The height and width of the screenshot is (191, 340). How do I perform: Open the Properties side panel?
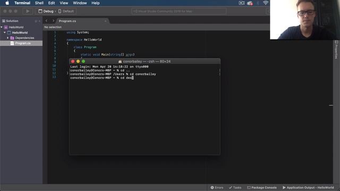pyautogui.click(x=336, y=49)
